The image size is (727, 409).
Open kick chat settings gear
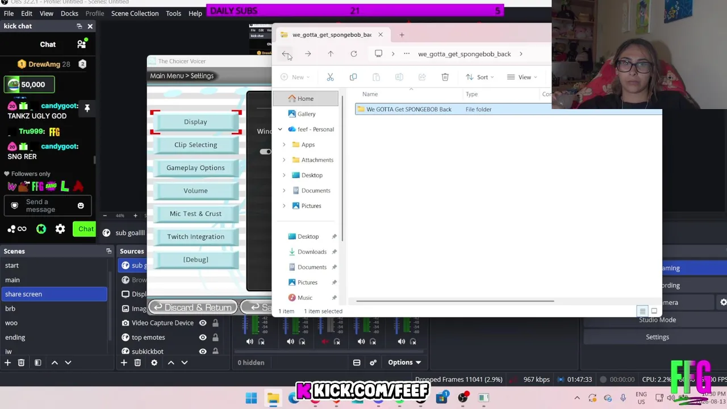[60, 229]
